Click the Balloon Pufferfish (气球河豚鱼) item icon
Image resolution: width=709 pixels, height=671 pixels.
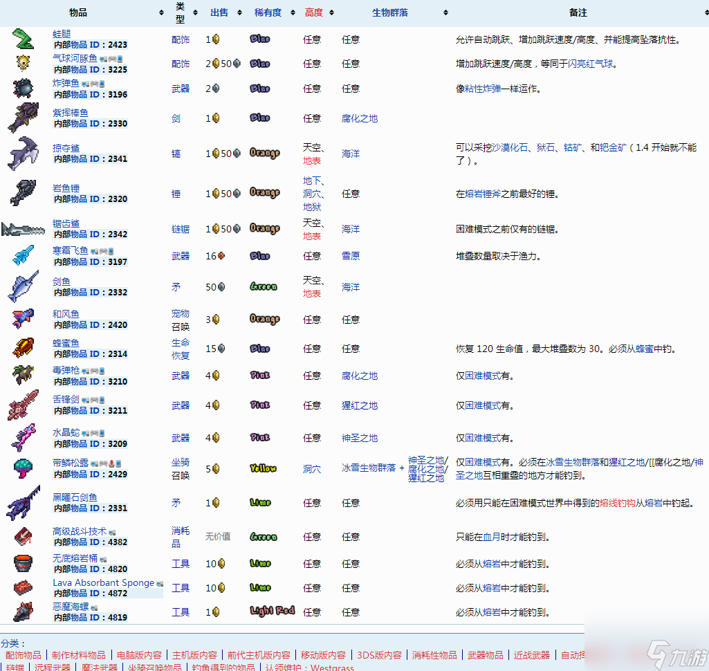23,64
